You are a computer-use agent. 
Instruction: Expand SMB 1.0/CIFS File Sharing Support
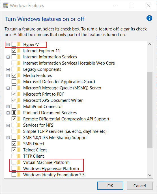8,138
